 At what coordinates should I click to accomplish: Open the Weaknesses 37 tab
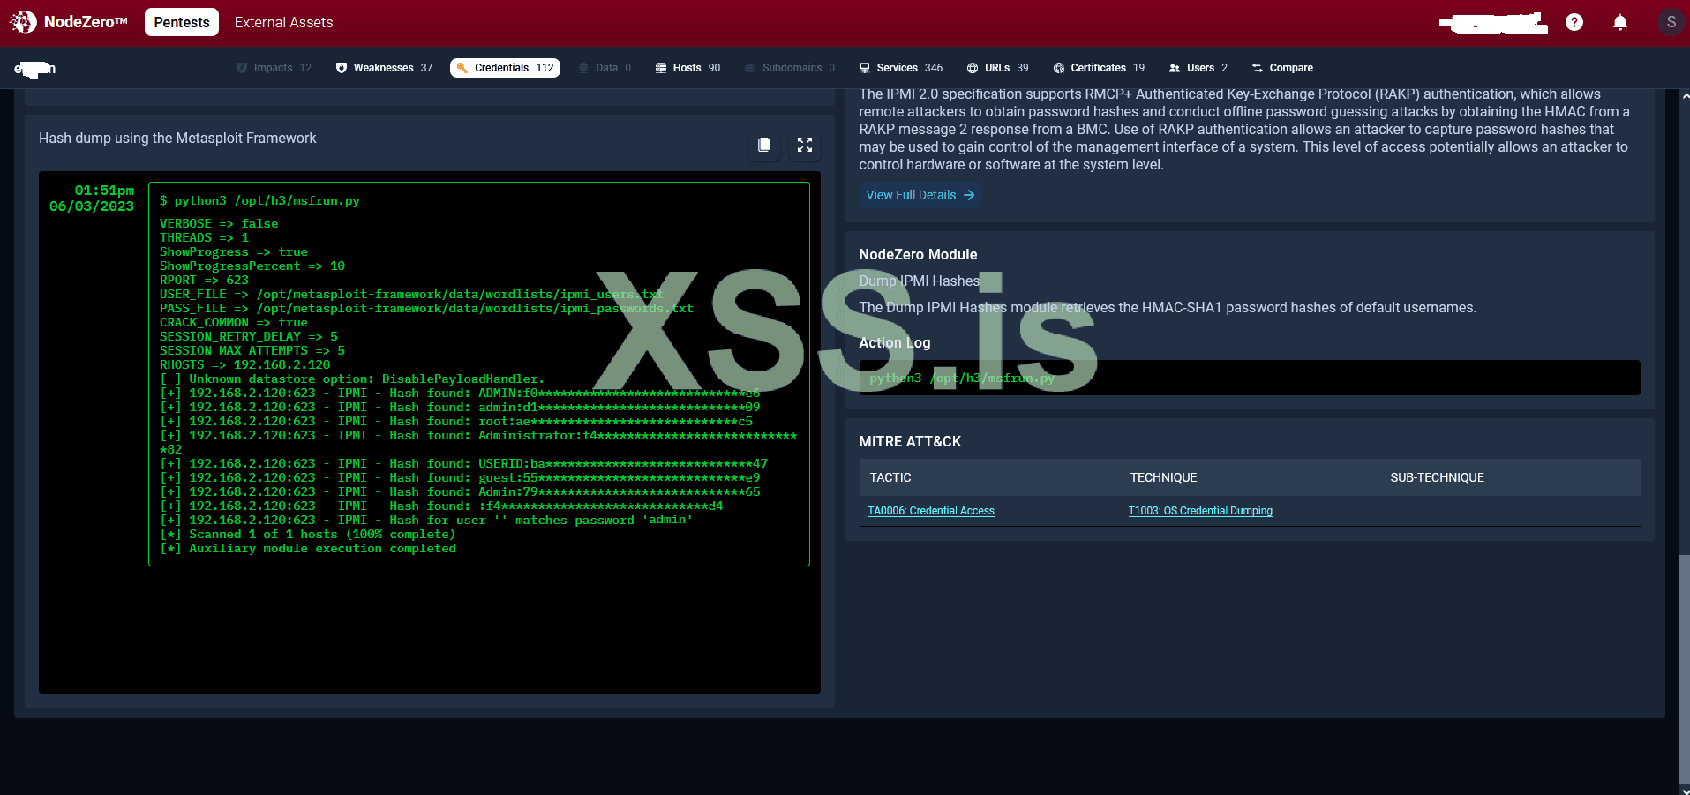point(385,68)
